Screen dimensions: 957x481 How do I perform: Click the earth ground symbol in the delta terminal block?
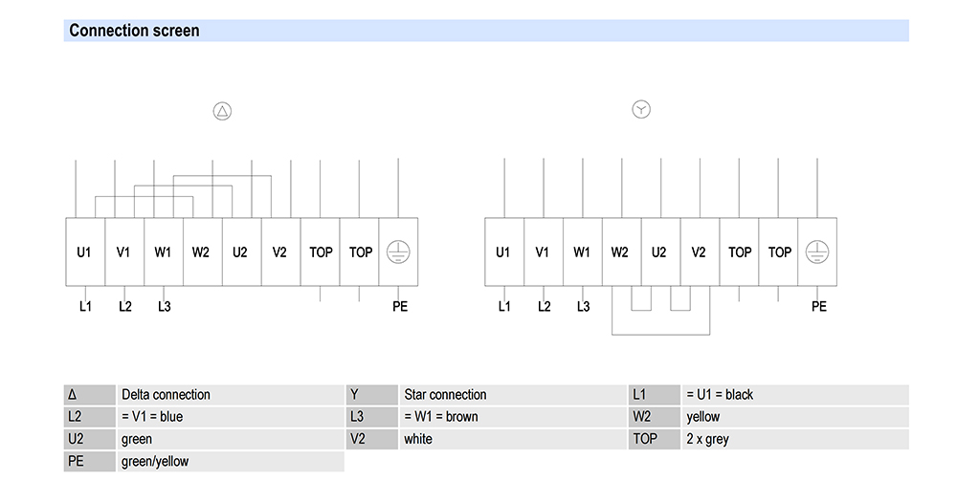(398, 251)
